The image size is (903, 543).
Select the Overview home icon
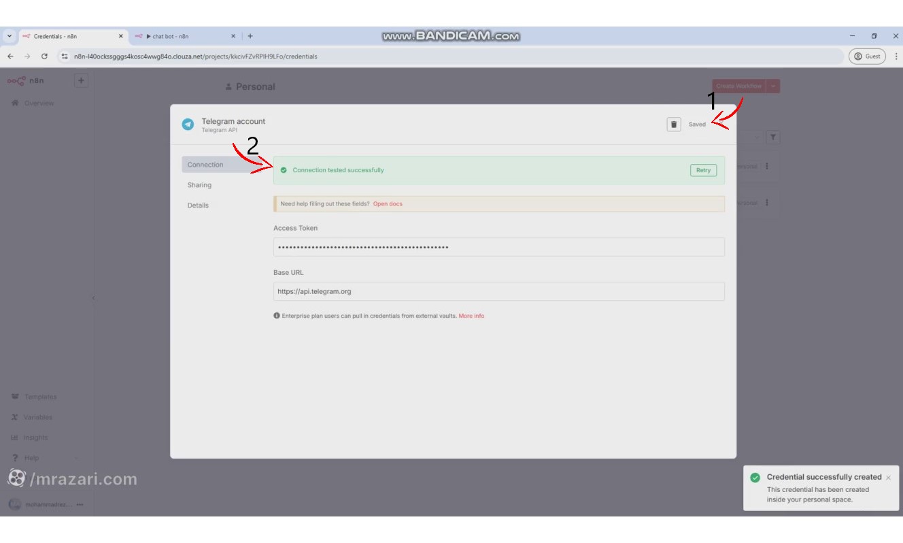[14, 103]
